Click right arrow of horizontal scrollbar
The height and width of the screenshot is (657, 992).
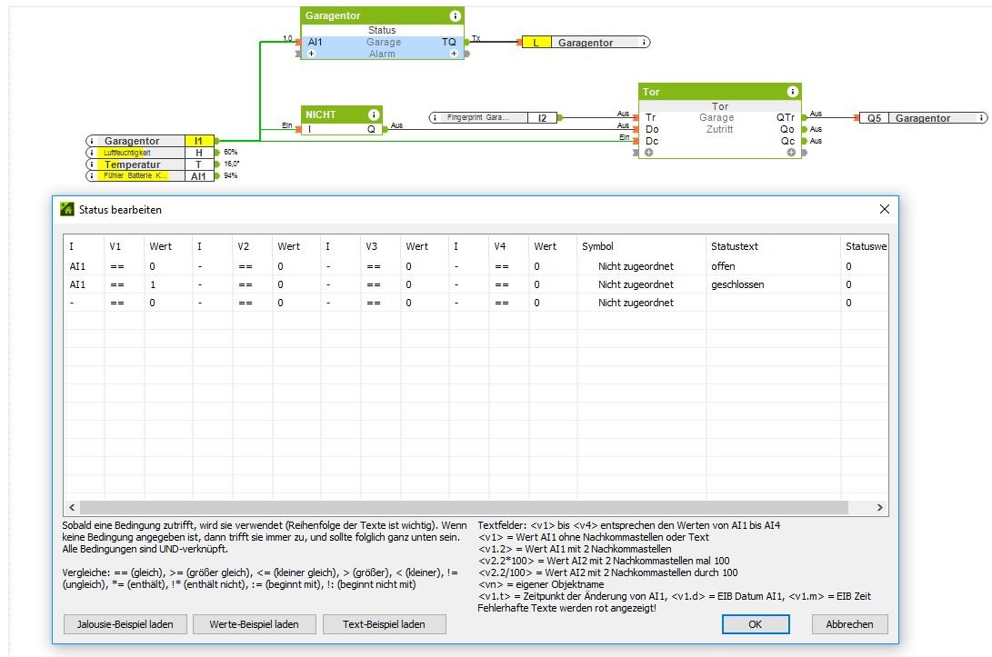pos(879,508)
